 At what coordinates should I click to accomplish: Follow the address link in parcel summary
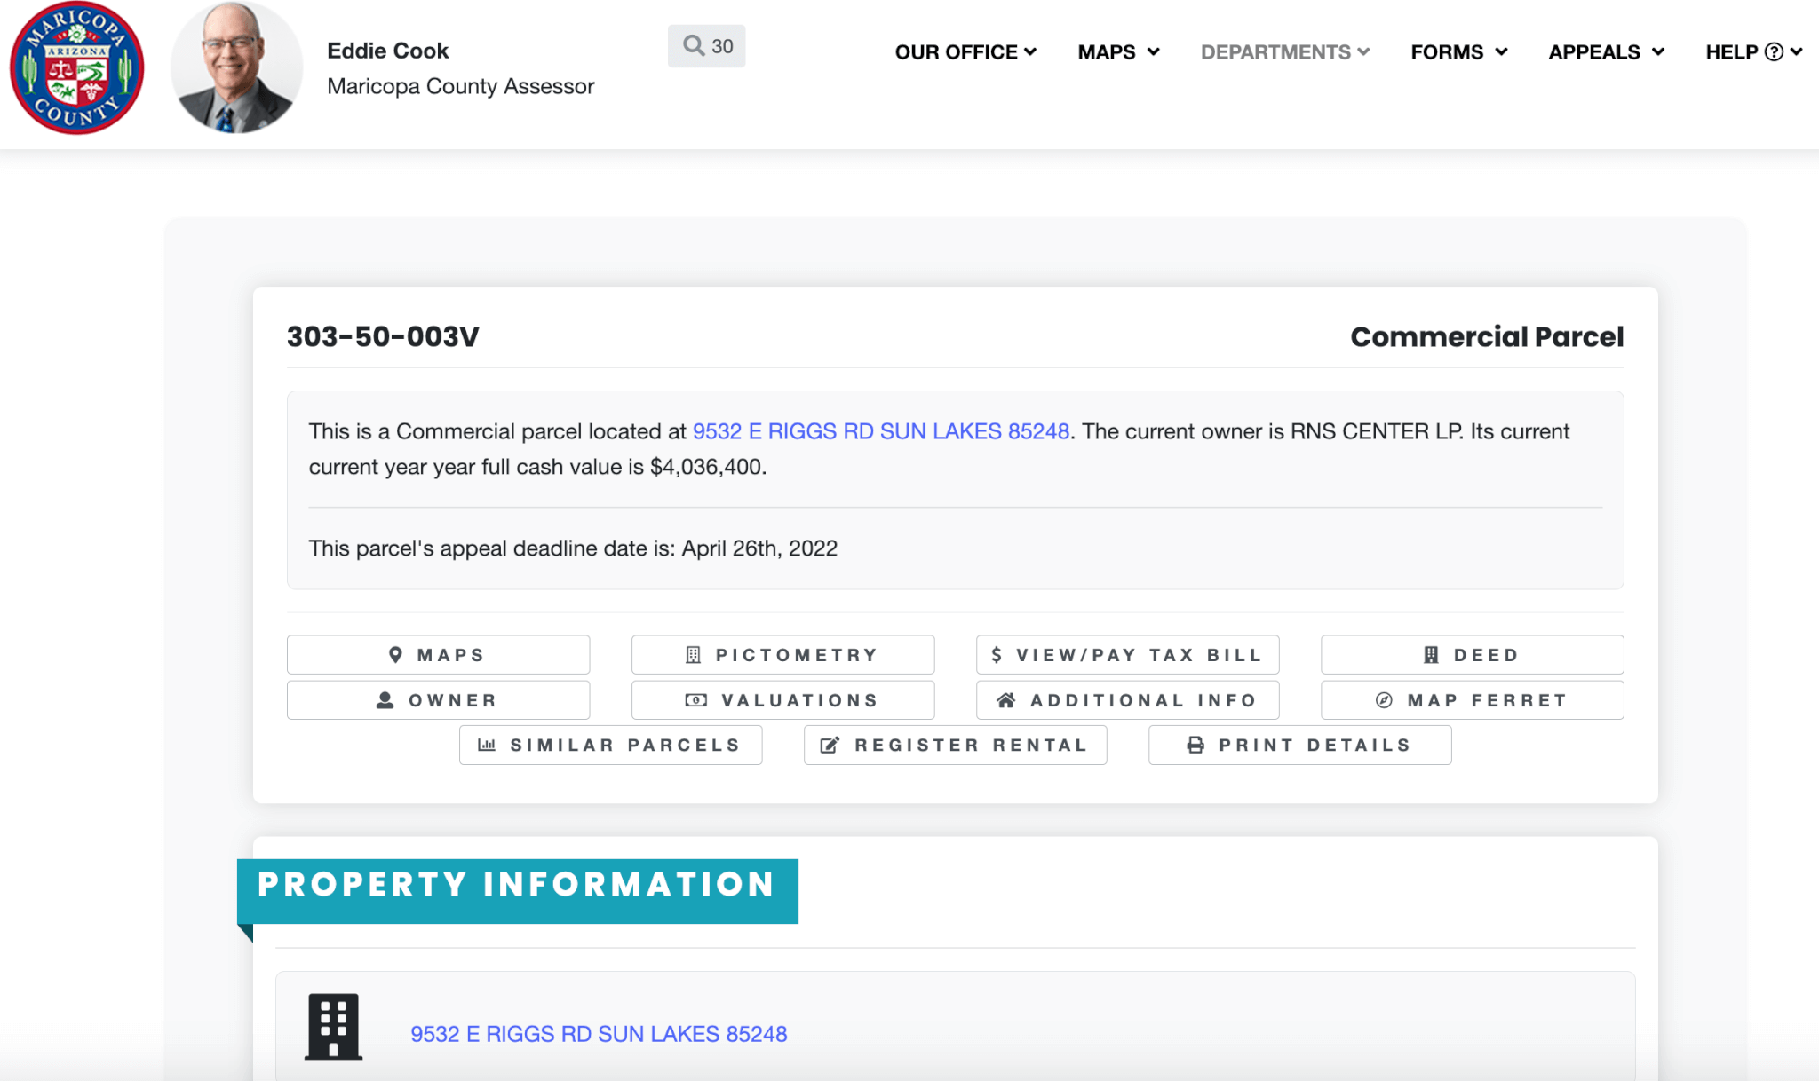point(880,431)
